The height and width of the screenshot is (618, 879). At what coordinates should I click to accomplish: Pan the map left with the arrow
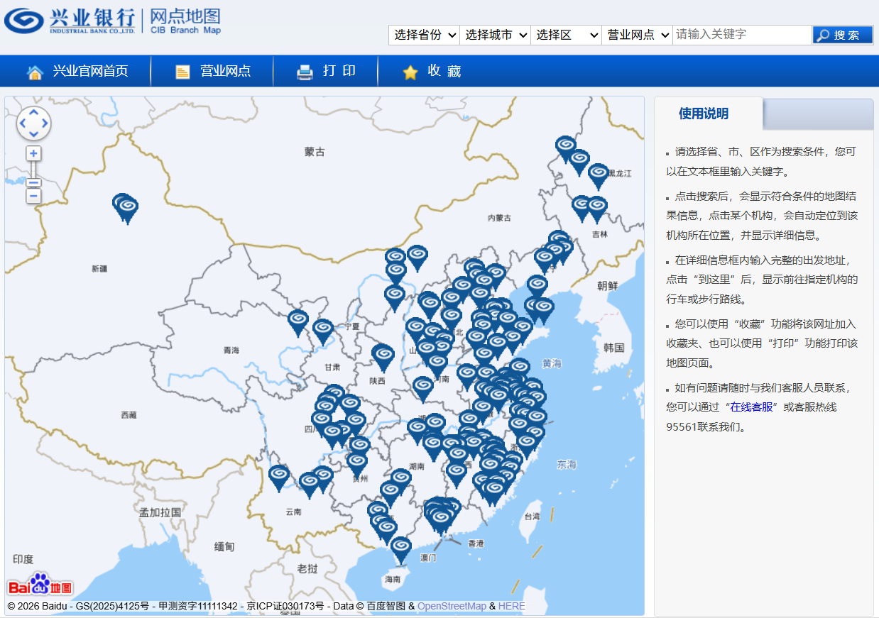click(x=22, y=124)
